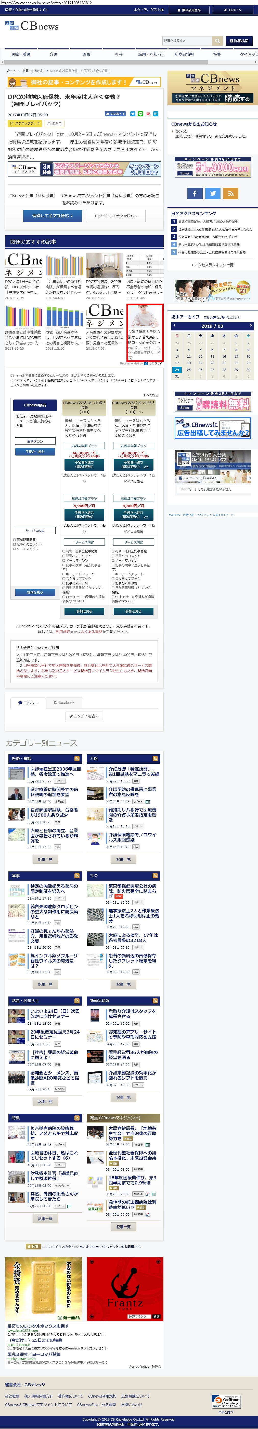Open 特集 in navigation menu
This screenshot has height=1429, width=258.
[217, 54]
